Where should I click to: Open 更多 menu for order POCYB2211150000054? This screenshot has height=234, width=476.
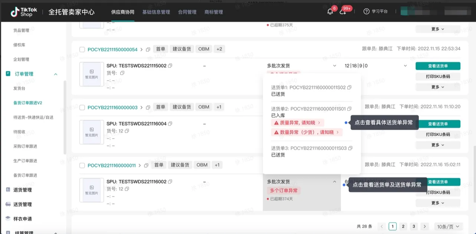tap(438, 87)
